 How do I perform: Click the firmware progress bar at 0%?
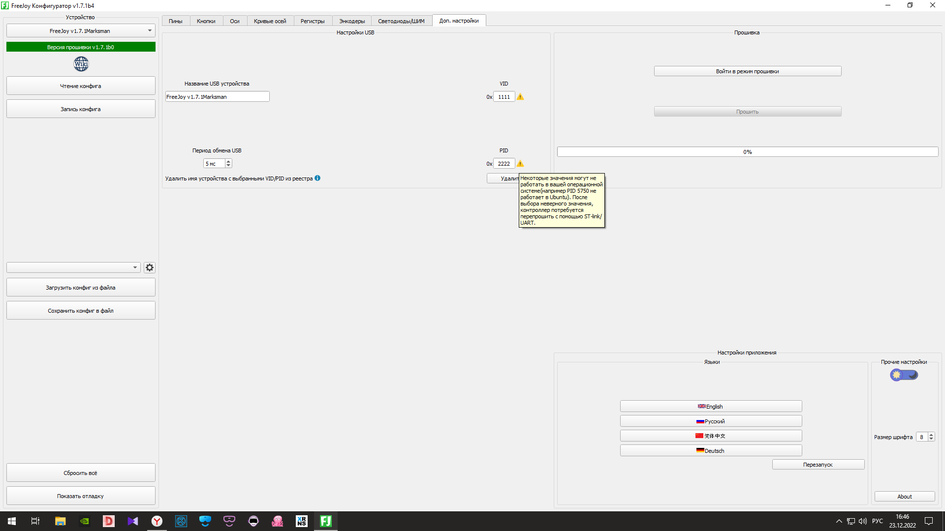pyautogui.click(x=748, y=152)
